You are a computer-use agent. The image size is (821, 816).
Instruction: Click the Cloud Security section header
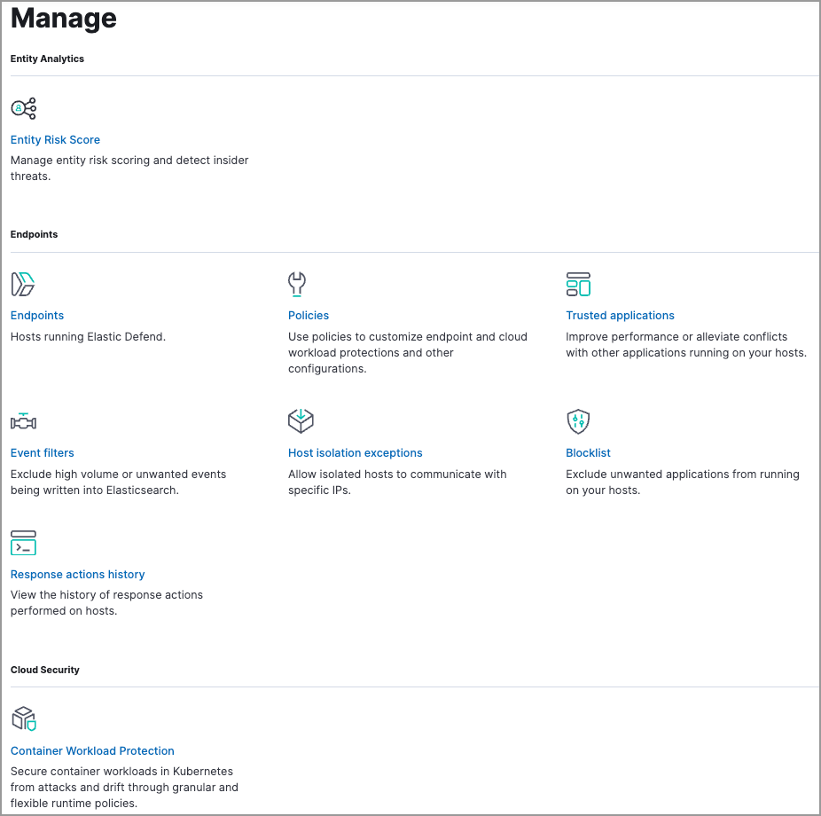coord(44,670)
